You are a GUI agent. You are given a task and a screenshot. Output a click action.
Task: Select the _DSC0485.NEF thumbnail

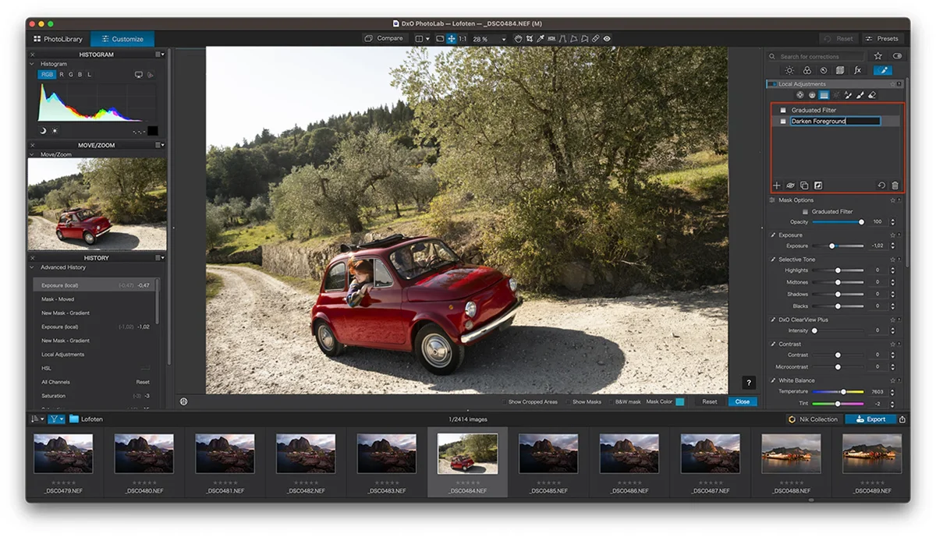[548, 454]
